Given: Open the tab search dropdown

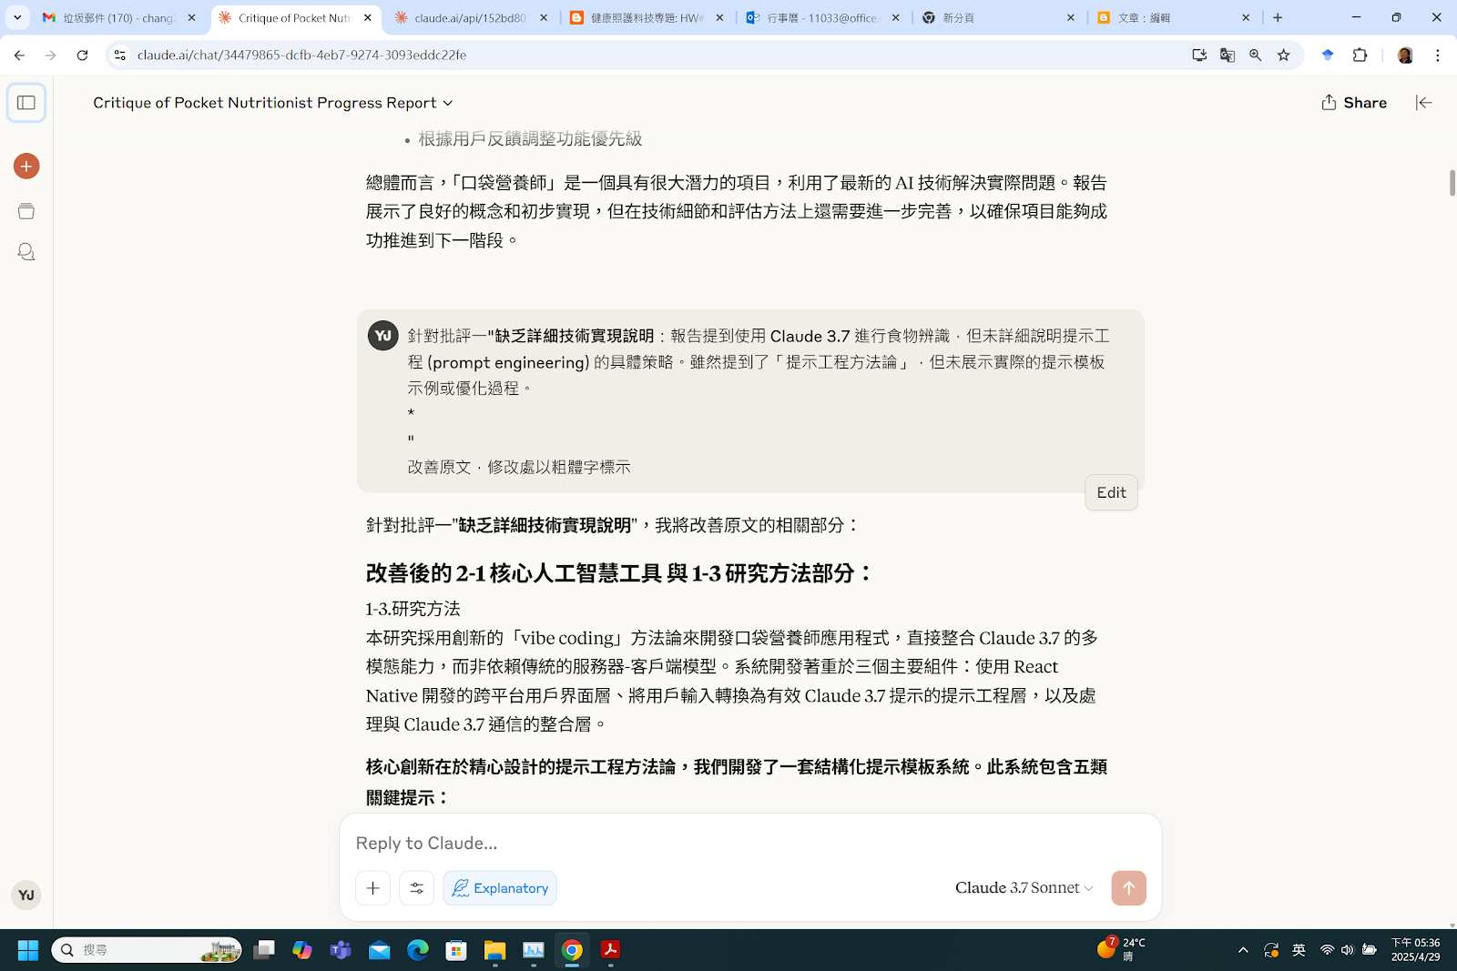Looking at the screenshot, I should click(17, 17).
